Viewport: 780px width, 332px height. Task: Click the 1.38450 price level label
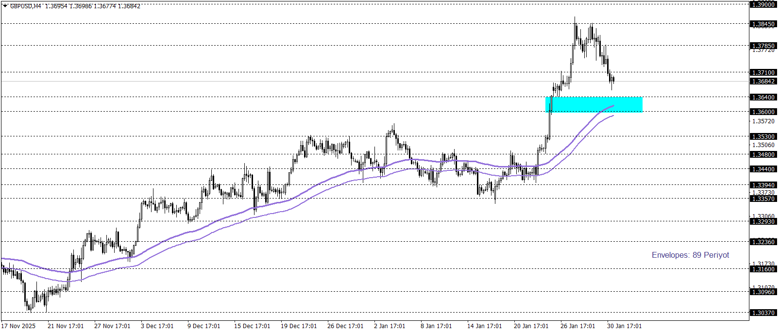click(x=763, y=24)
